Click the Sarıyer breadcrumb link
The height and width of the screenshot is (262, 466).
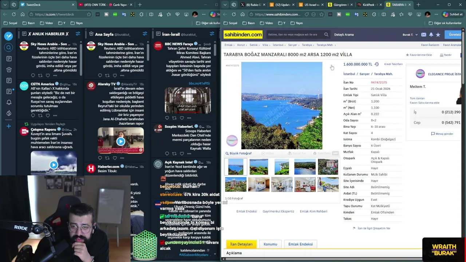[292, 45]
